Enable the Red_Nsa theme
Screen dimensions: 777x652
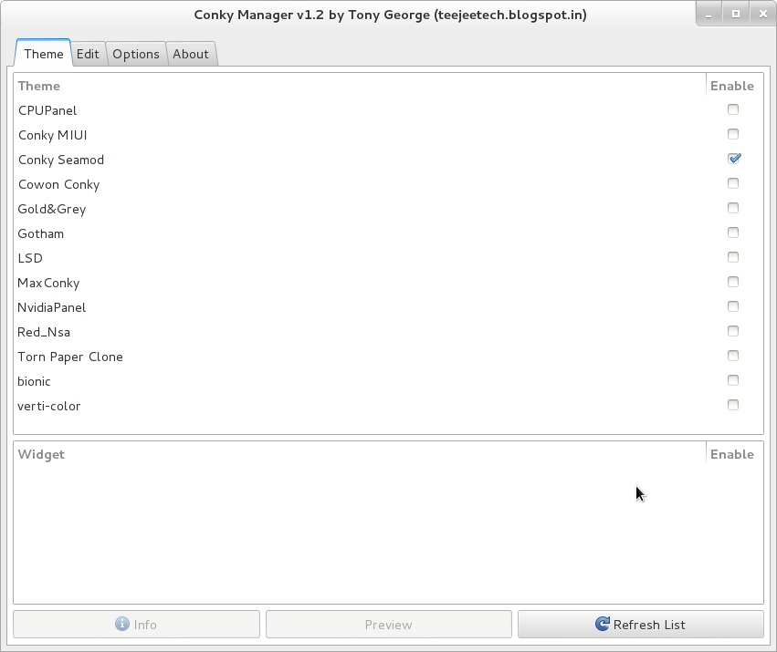733,331
